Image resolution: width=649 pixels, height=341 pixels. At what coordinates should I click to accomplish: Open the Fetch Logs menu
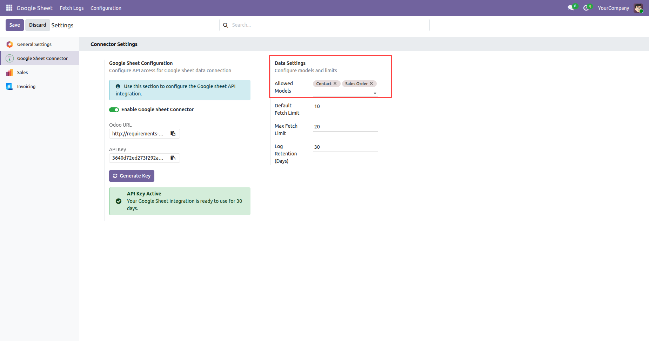click(72, 8)
